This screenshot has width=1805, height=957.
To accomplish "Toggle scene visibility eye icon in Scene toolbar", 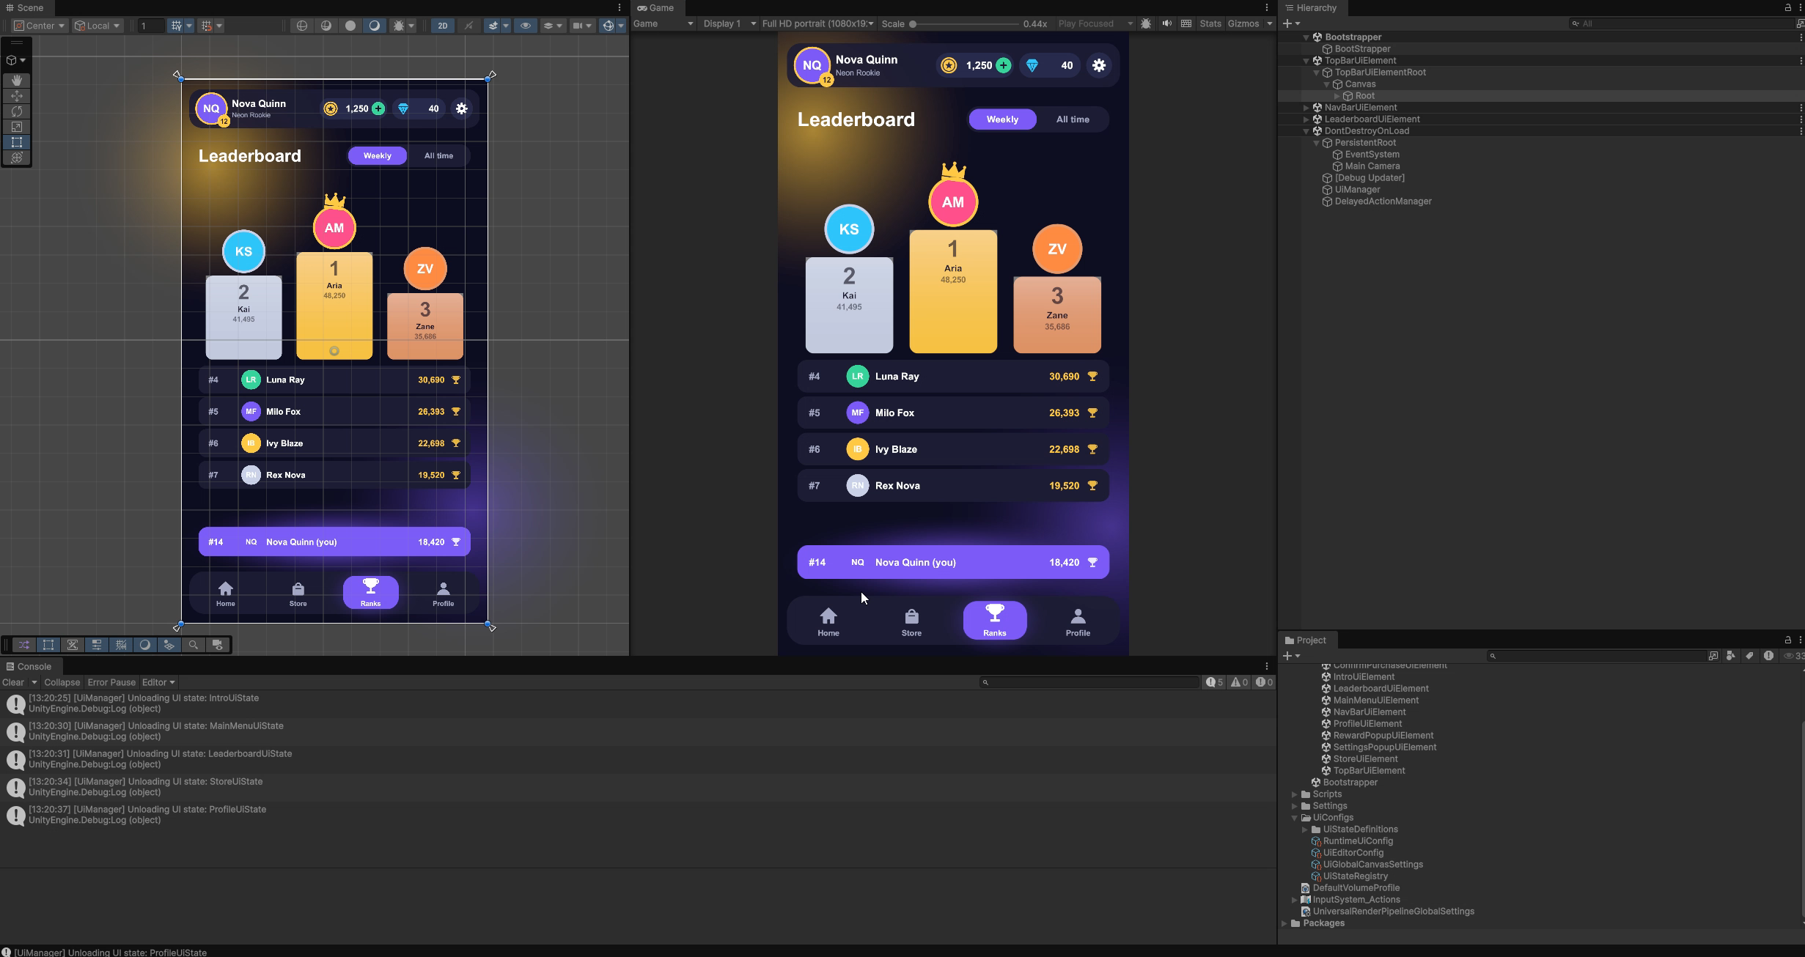I will coord(526,26).
